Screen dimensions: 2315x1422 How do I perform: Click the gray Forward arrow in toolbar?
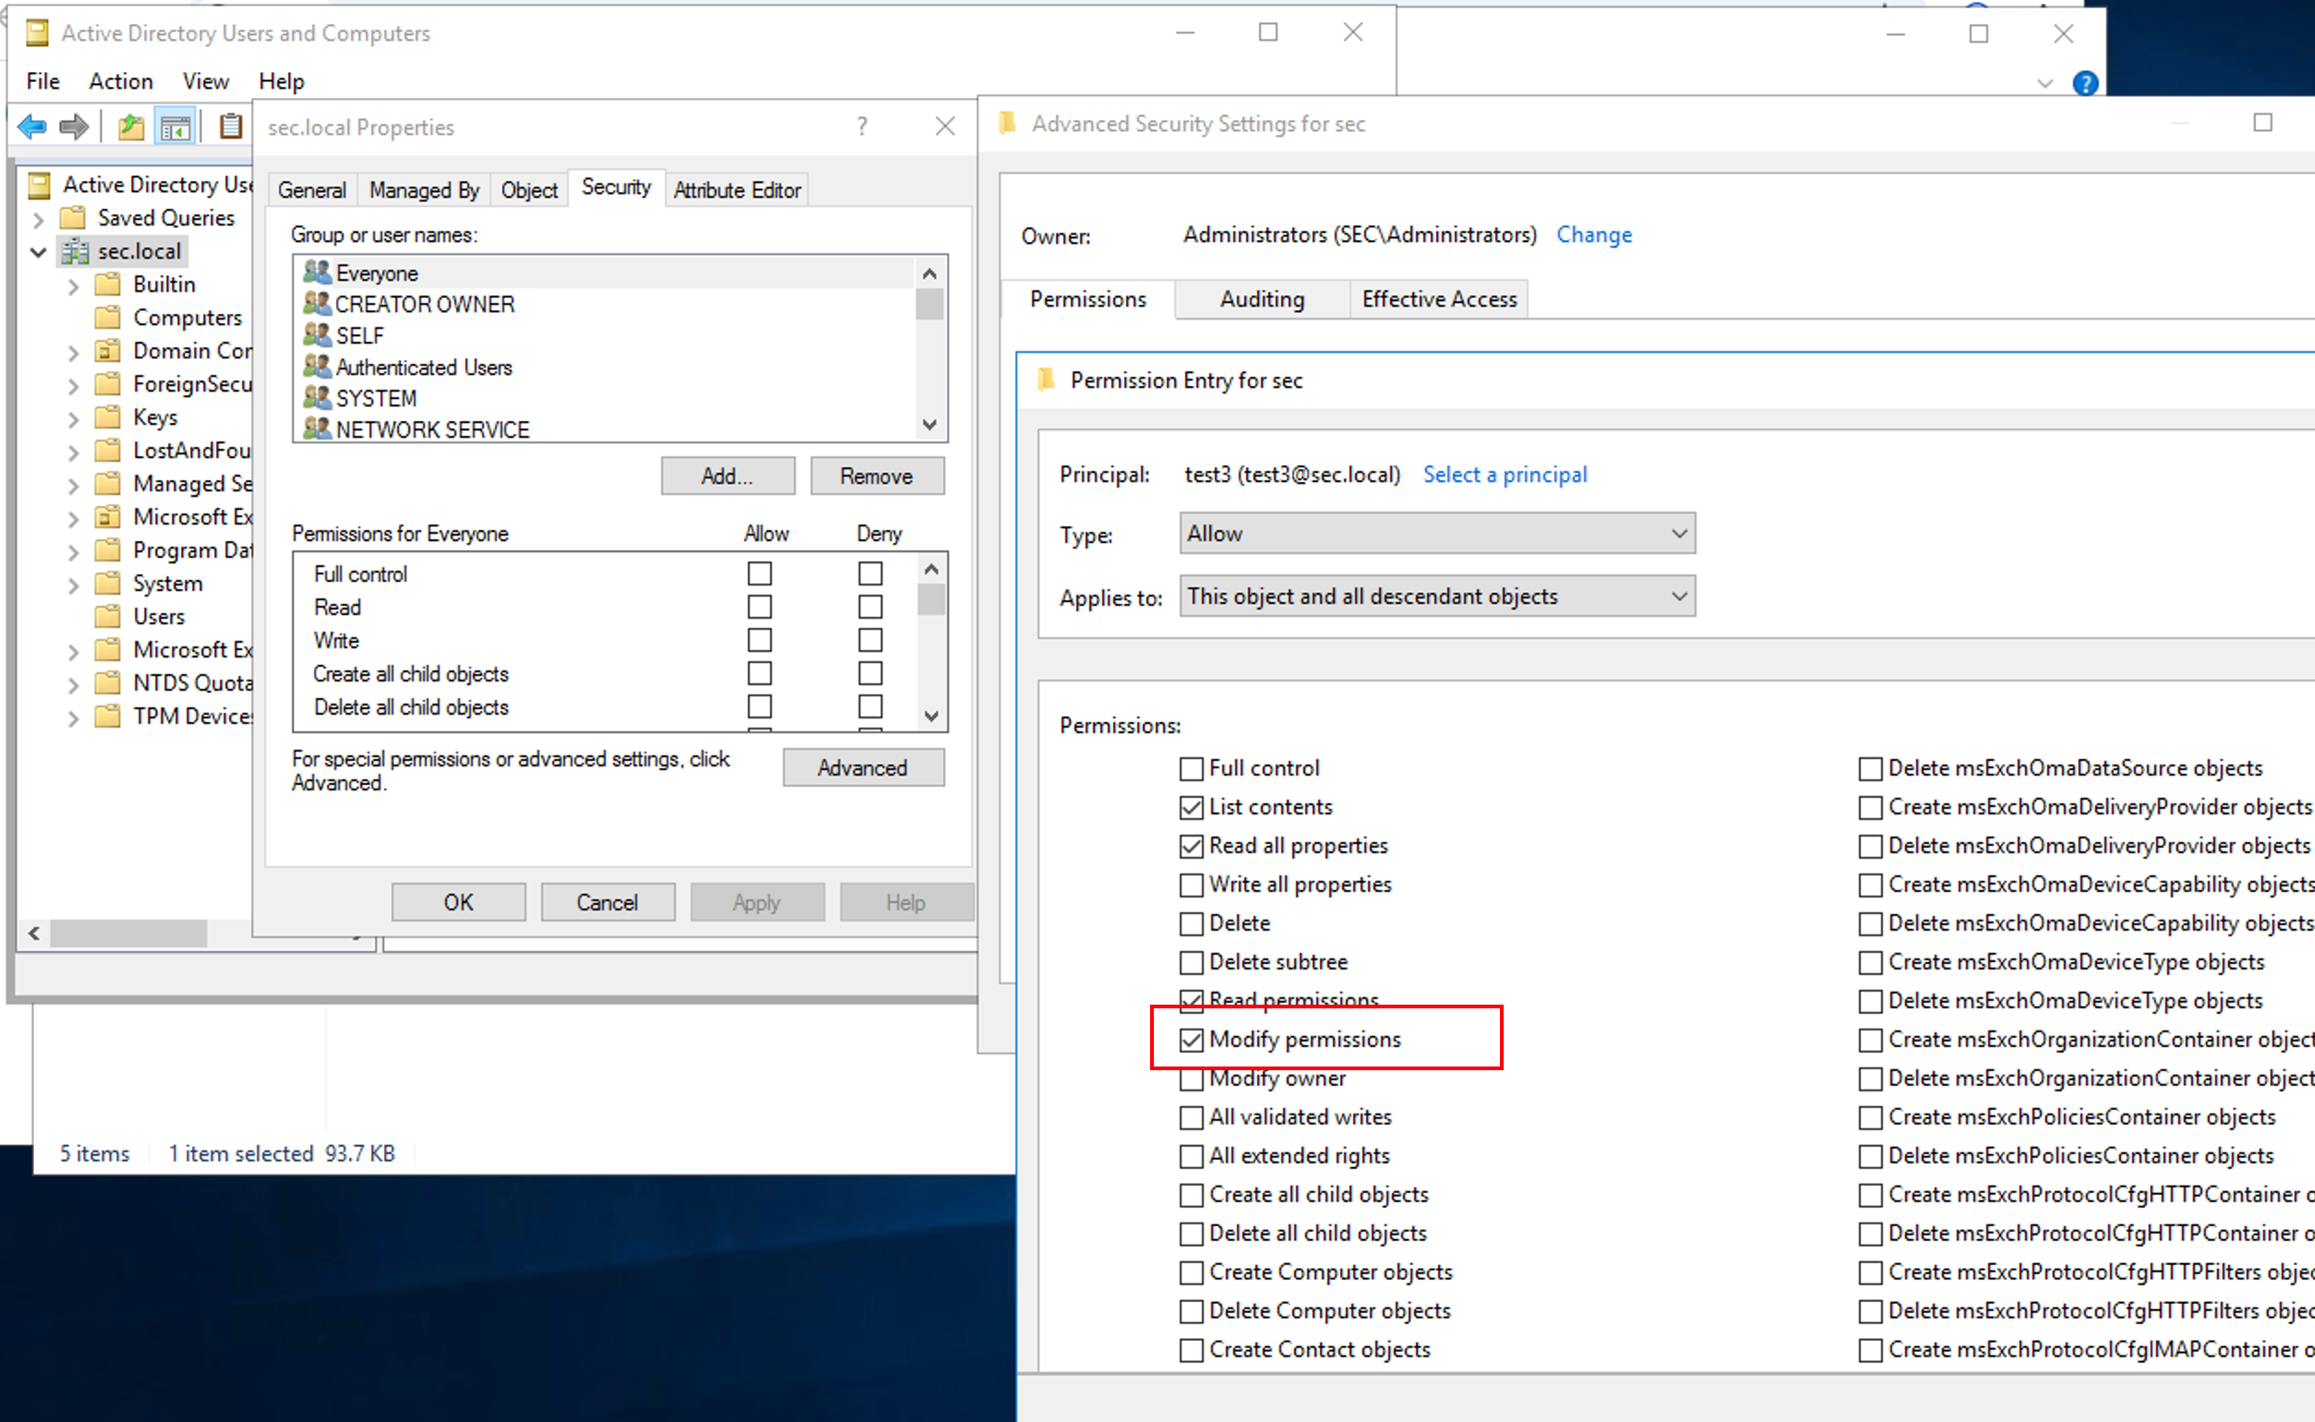click(73, 126)
